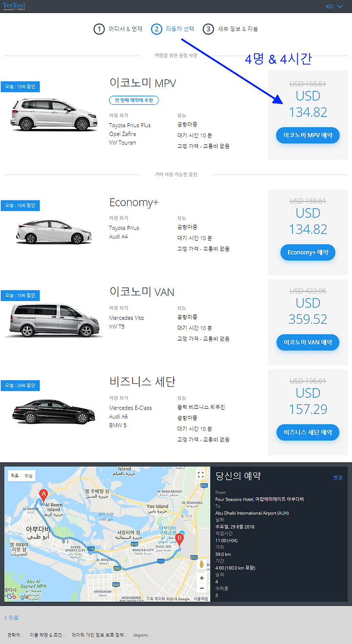Image resolution: width=352 pixels, height=644 pixels.
Task: Click the 비즈니스 세단 heading
Action: coord(142,382)
